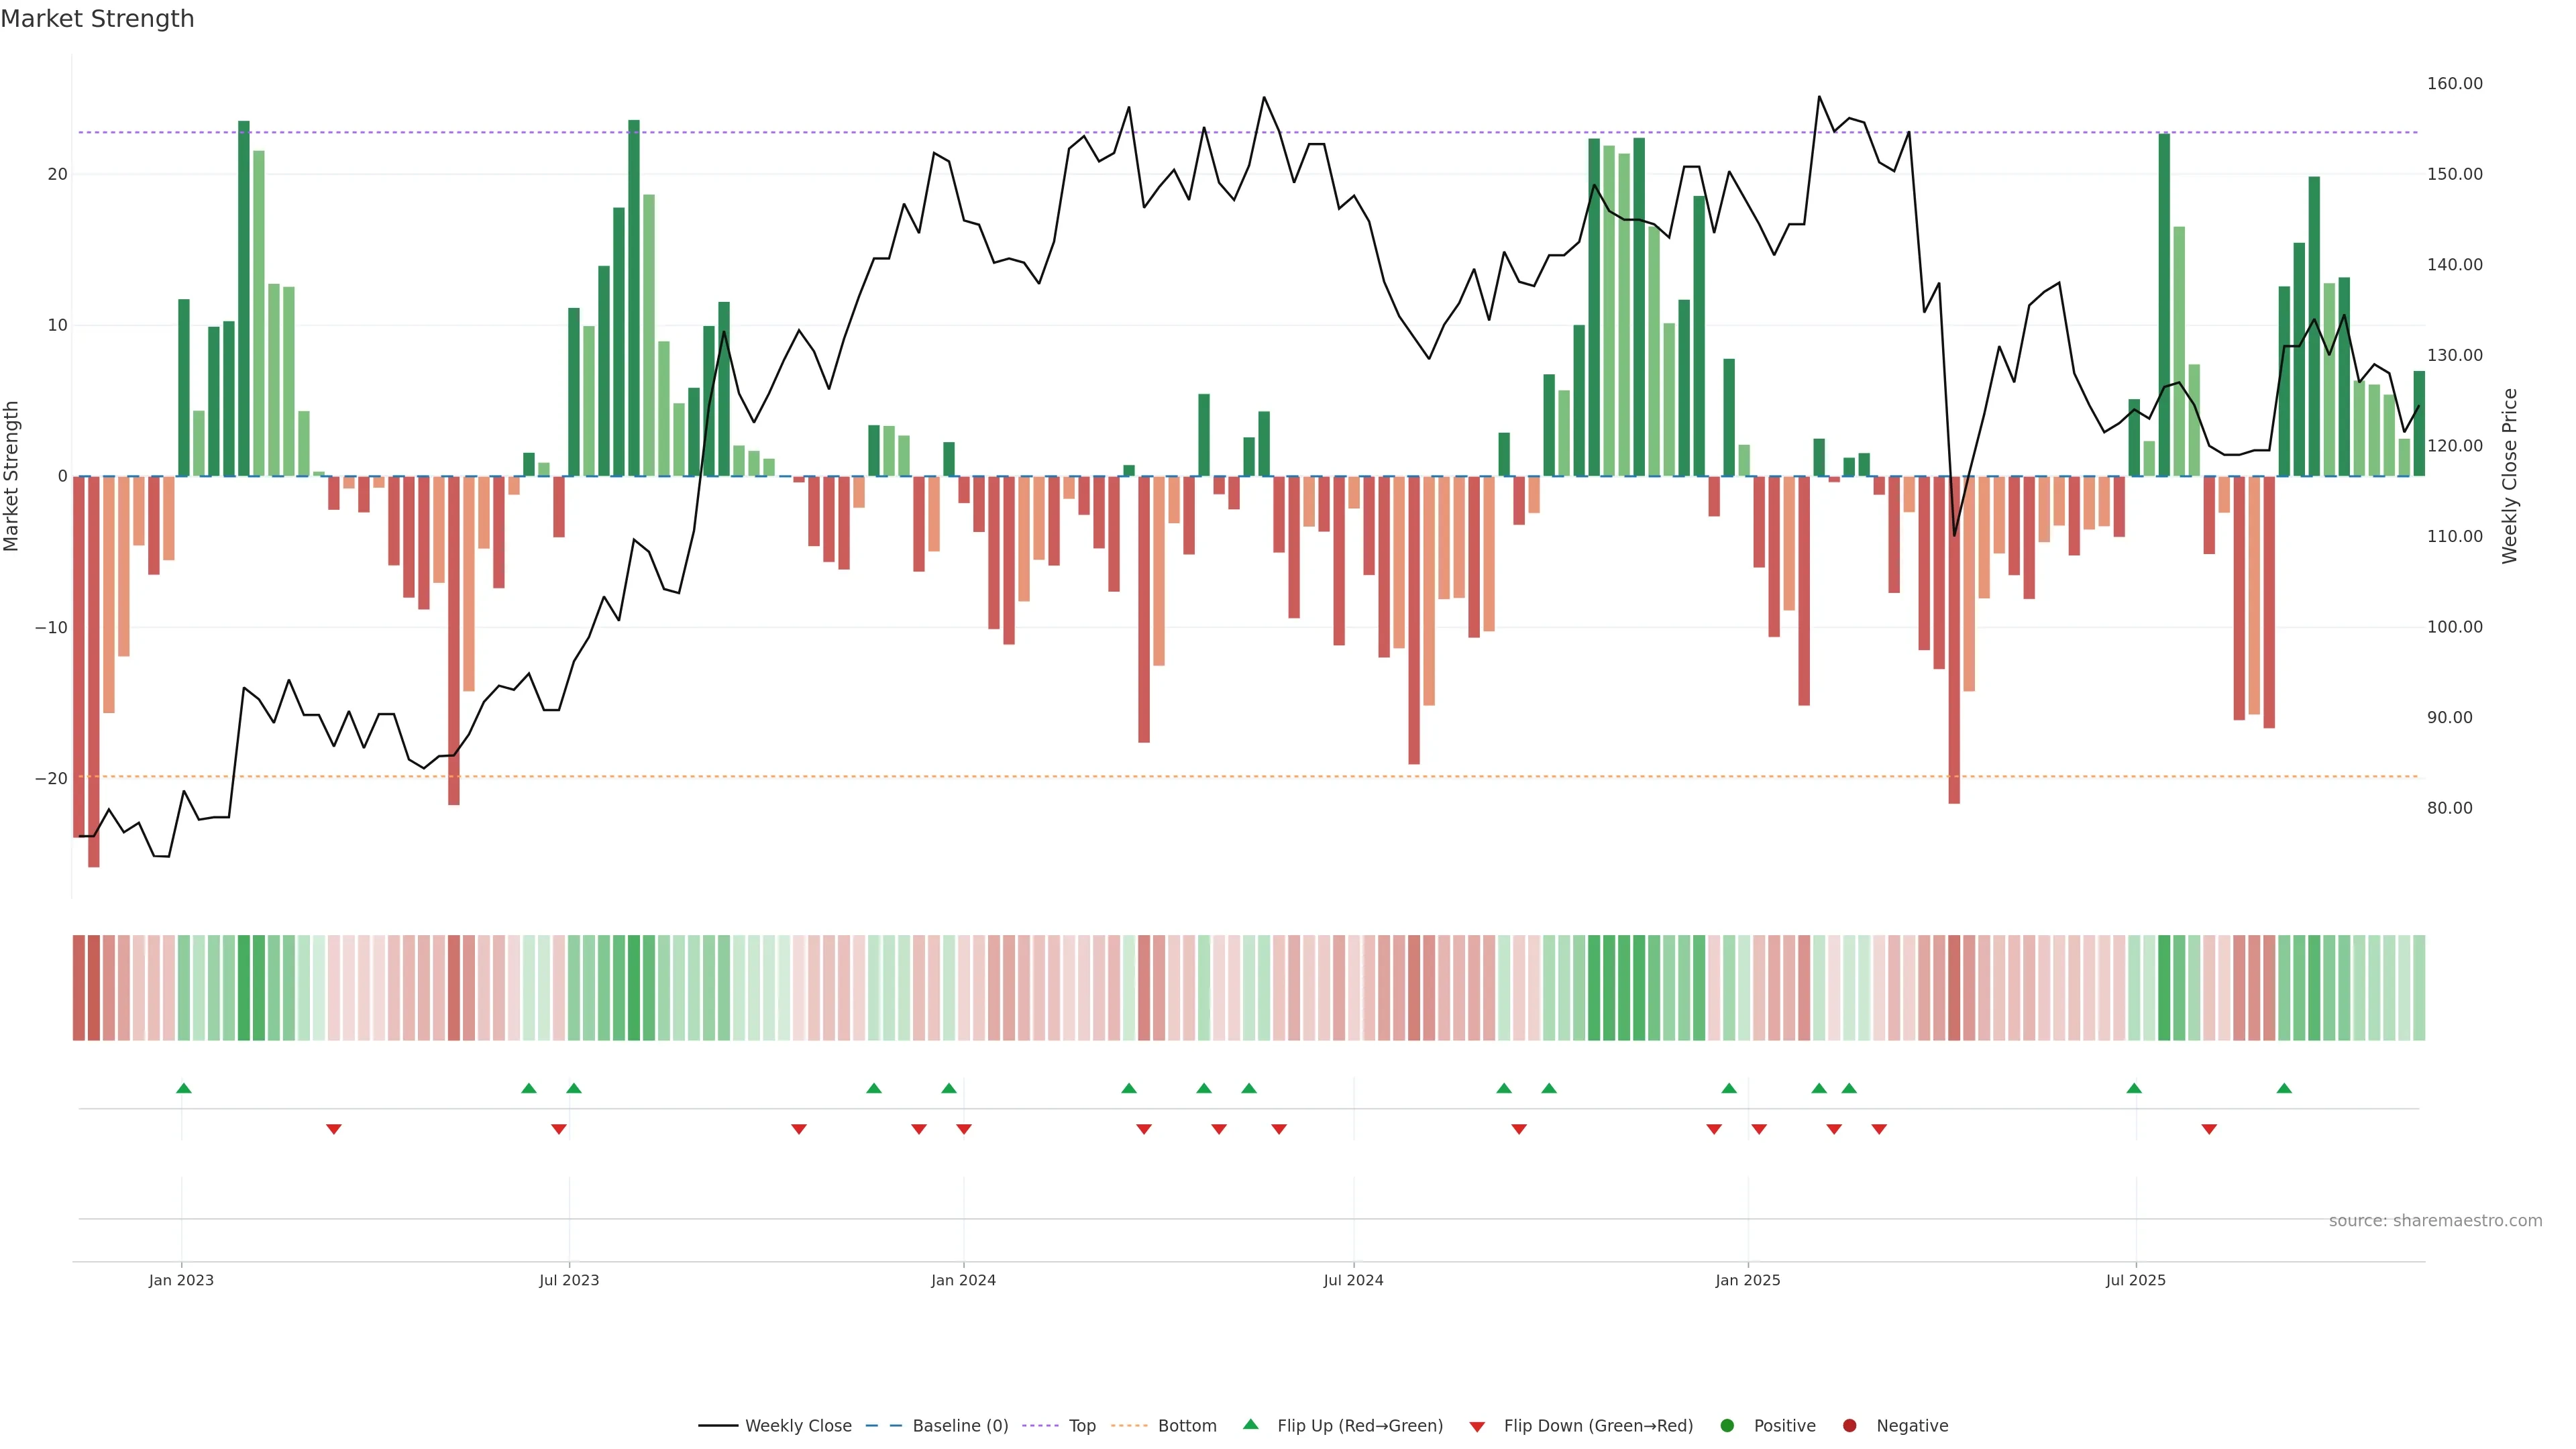Click the first red flip-down triangle marker
Viewport: 2576px width, 1449px height.
click(x=334, y=1129)
